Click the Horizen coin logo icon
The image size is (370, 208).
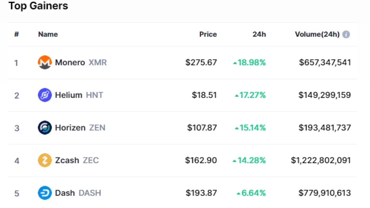pyautogui.click(x=44, y=128)
